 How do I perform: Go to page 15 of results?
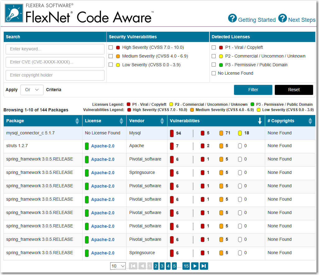pos(186,266)
